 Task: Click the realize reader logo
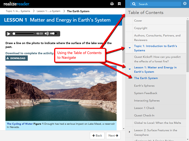point(17,4)
